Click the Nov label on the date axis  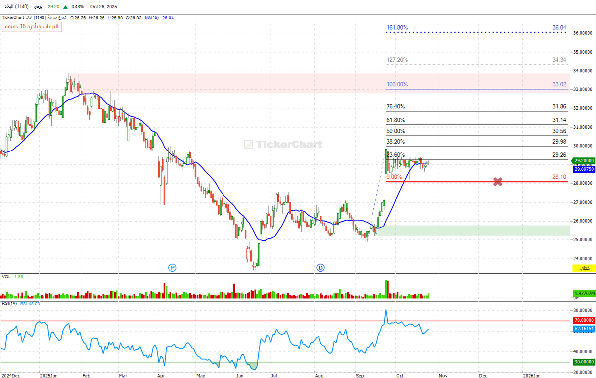click(x=444, y=376)
